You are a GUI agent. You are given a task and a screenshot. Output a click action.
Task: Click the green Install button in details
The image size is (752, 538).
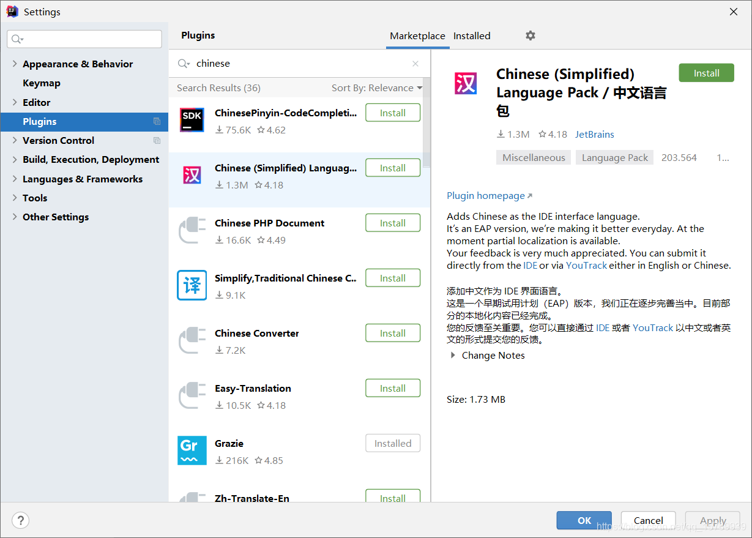tap(706, 73)
